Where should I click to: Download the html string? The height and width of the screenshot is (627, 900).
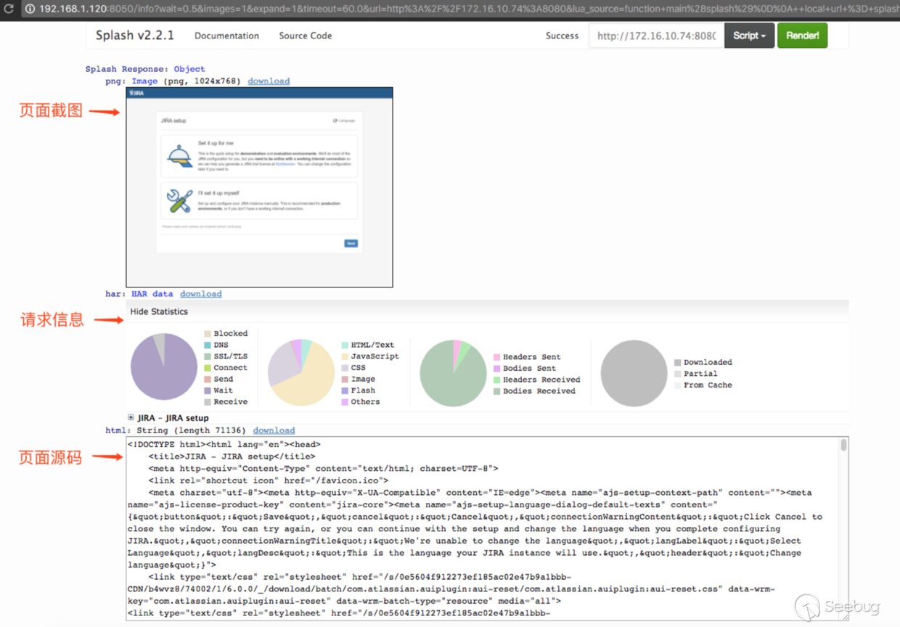(274, 430)
